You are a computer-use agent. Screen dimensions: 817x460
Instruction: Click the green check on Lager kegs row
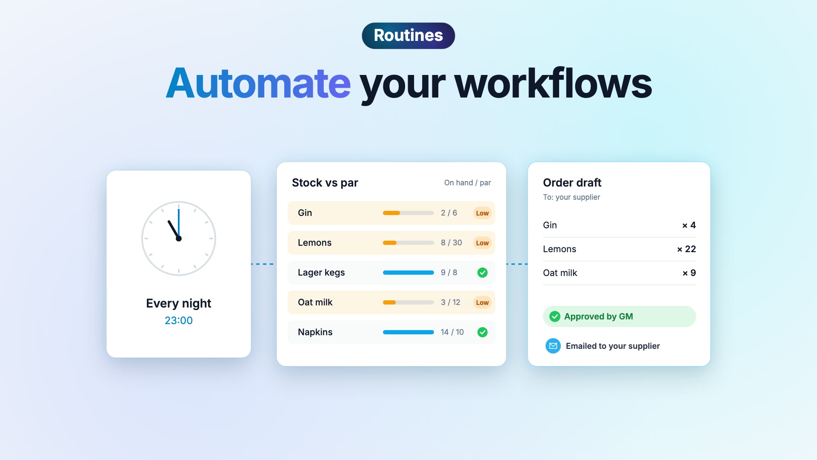[x=482, y=273]
